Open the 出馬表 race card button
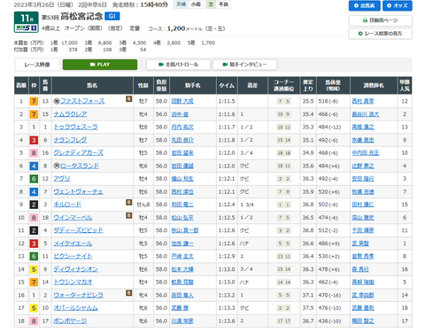 364,5
